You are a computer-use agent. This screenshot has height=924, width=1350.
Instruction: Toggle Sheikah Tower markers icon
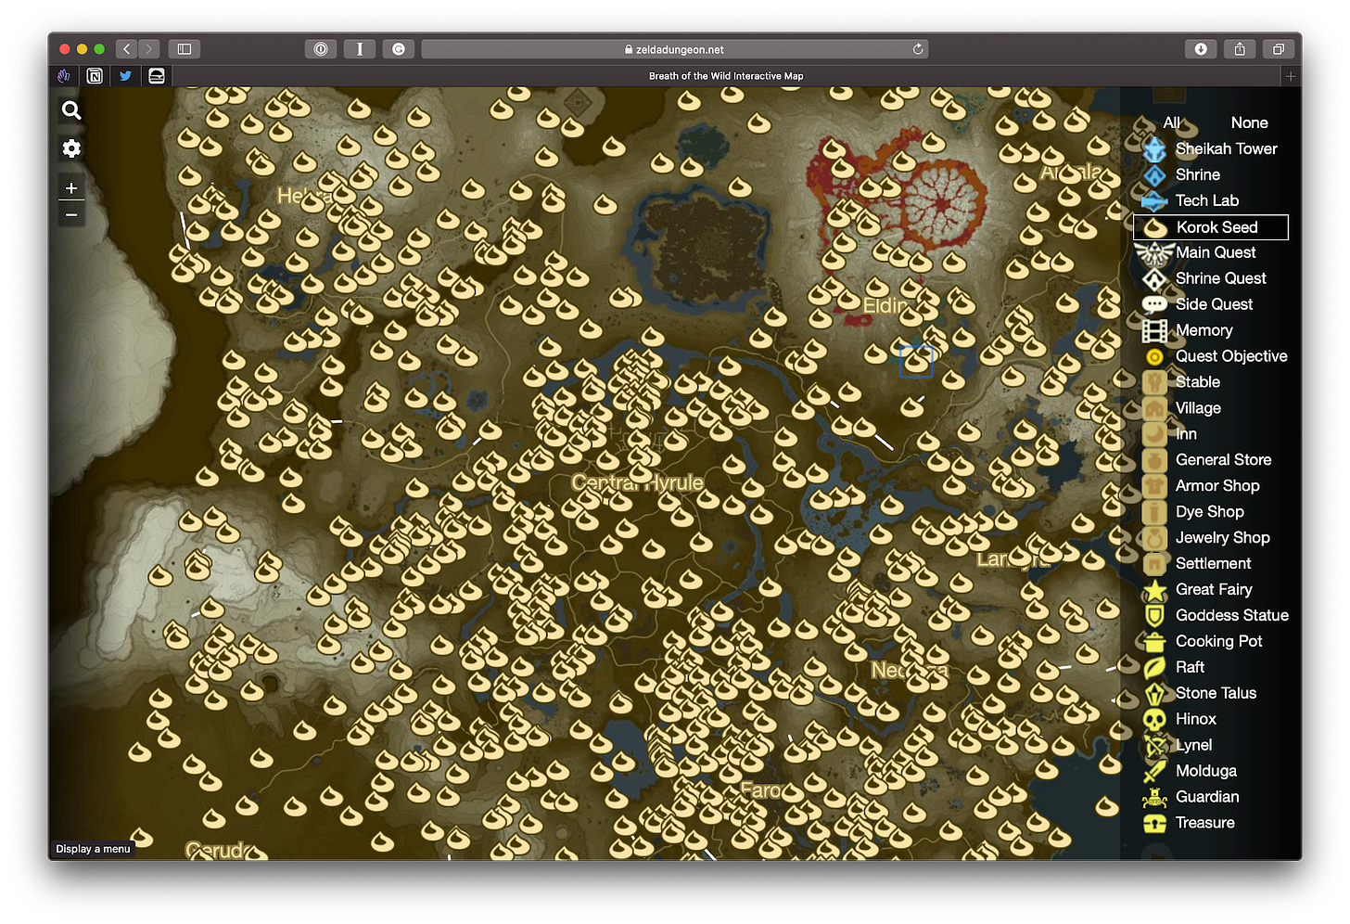coord(1154,148)
